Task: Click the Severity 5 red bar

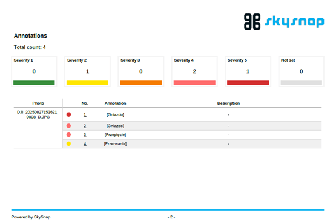Action: (x=248, y=83)
